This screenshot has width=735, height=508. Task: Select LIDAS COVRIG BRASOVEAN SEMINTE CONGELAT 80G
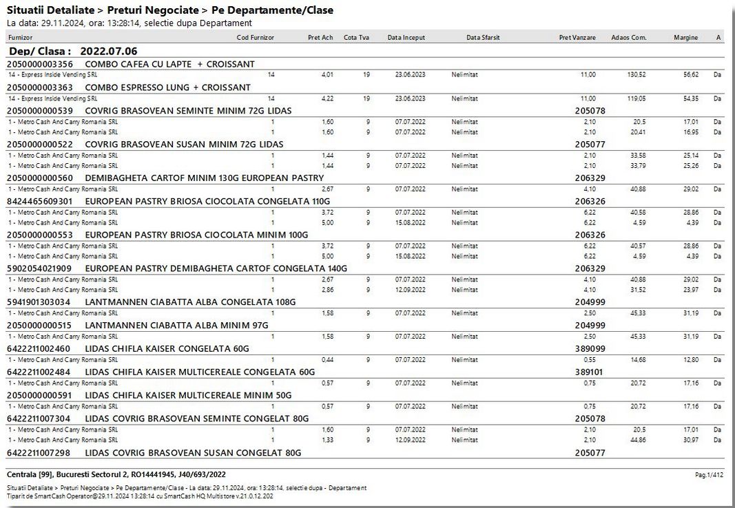click(x=197, y=419)
